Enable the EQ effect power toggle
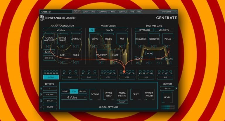This screenshot has height=121, width=225. (41, 89)
